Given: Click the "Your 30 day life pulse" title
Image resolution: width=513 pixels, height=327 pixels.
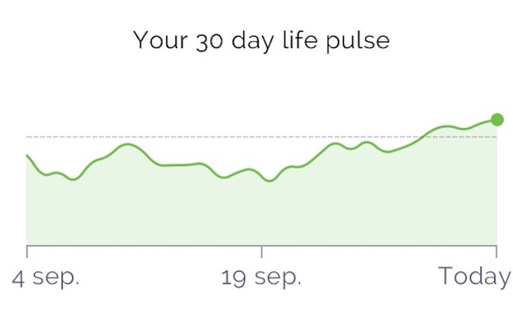Looking at the screenshot, I should (x=261, y=40).
